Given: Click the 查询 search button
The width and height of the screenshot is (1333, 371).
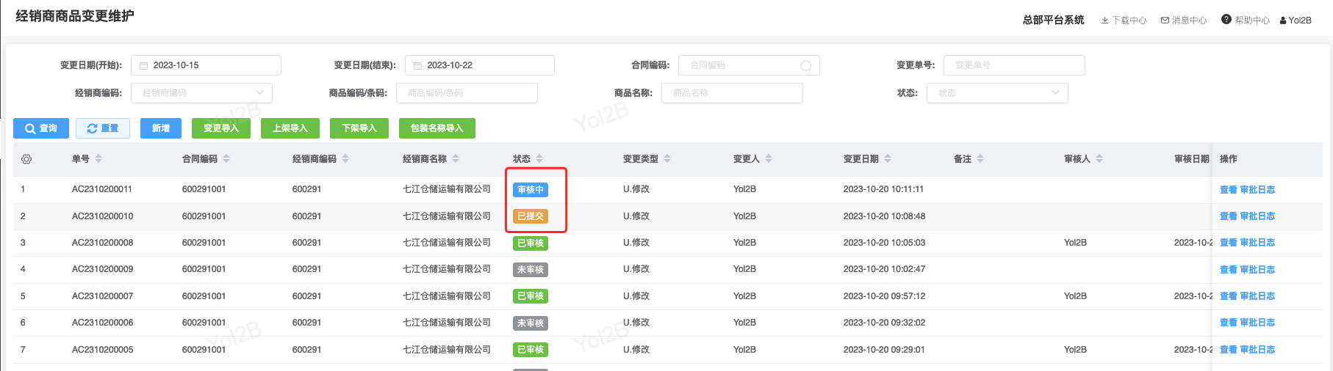Looking at the screenshot, I should (x=41, y=128).
